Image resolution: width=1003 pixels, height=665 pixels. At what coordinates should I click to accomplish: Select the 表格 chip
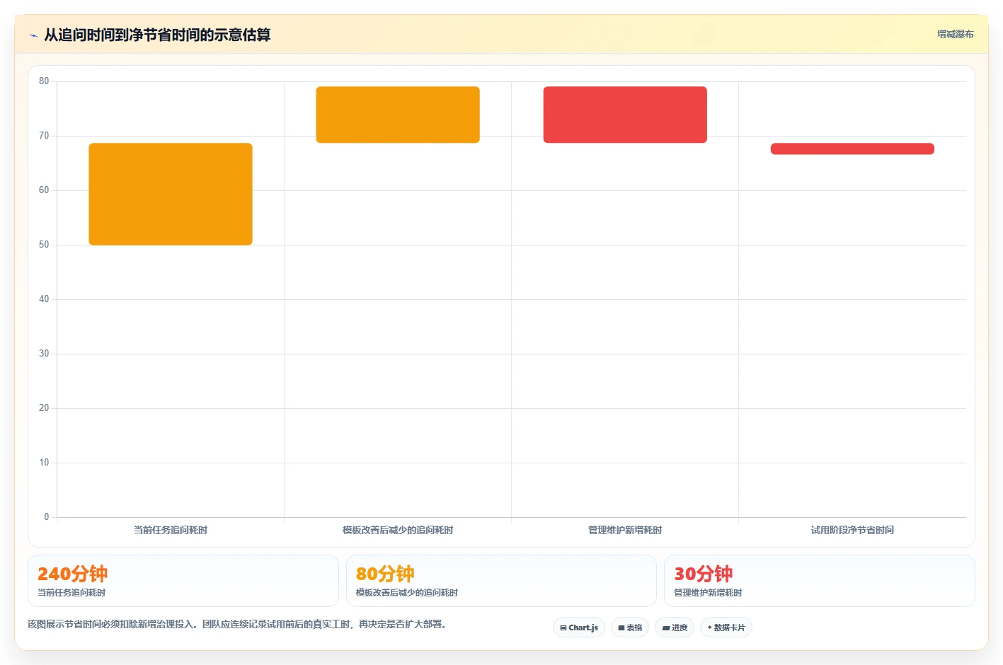630,628
